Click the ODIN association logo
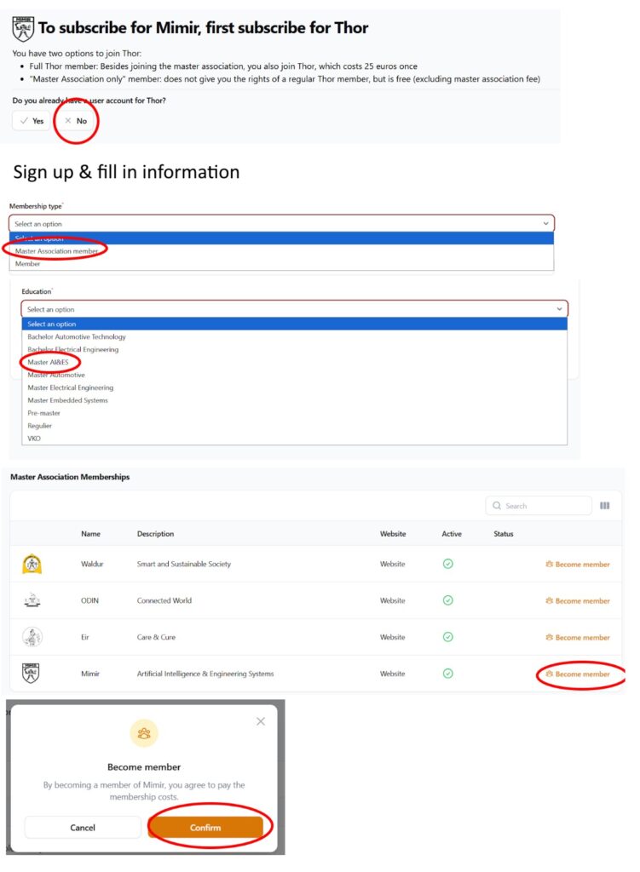 [x=32, y=600]
